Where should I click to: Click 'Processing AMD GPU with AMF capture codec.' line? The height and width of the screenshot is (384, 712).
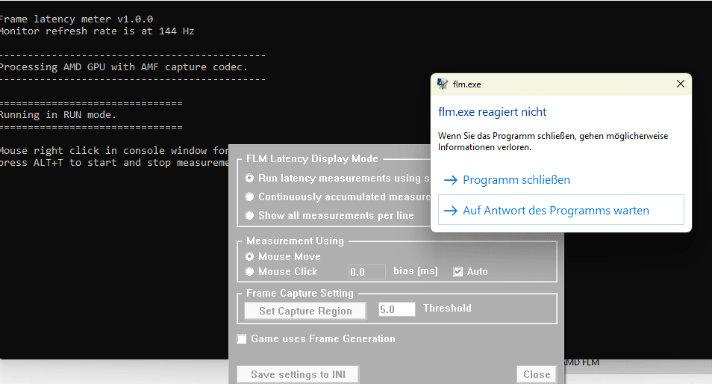(123, 66)
